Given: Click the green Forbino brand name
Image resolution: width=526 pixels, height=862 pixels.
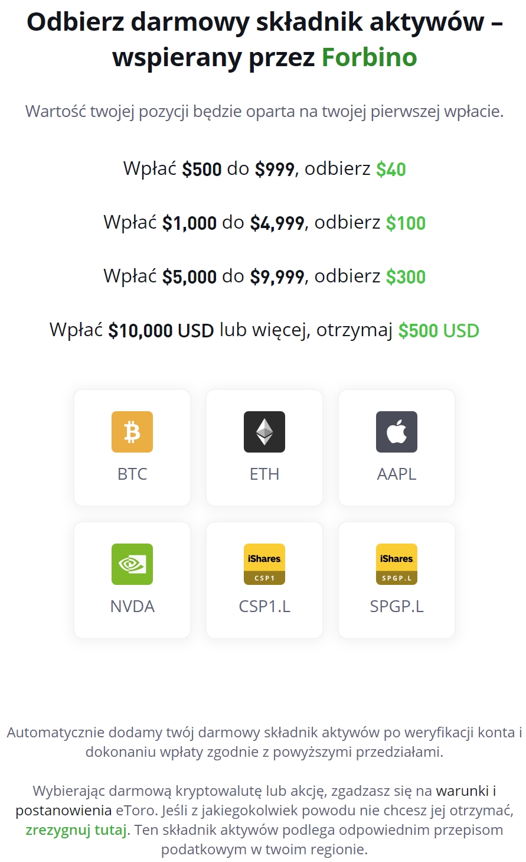Looking at the screenshot, I should point(369,57).
